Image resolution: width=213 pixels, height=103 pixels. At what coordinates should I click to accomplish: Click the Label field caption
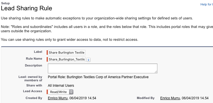click(x=38, y=52)
